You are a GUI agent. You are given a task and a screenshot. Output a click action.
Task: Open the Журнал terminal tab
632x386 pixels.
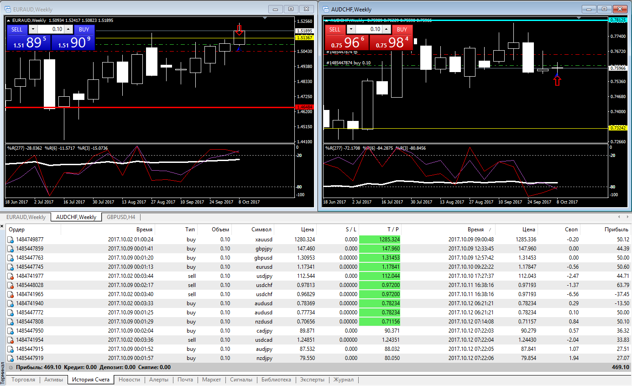pos(344,380)
